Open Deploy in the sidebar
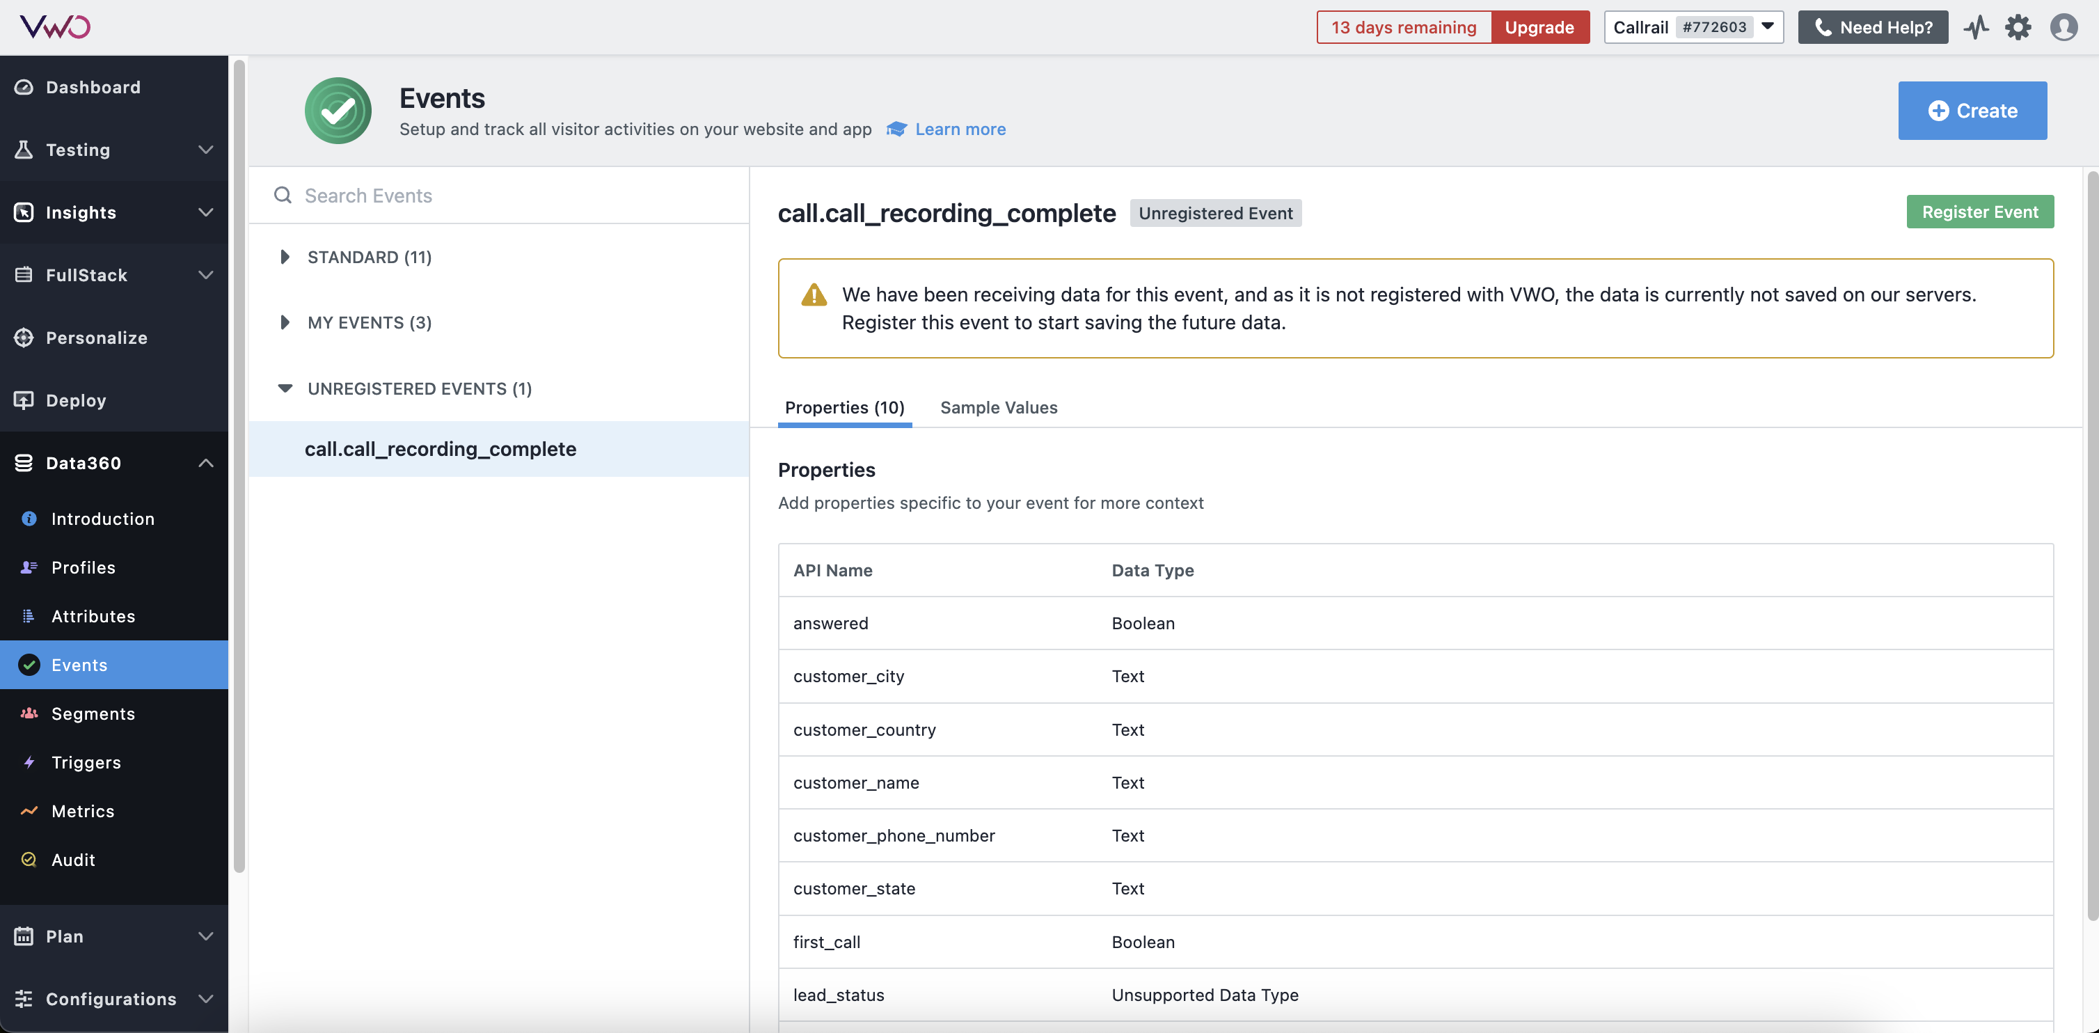The height and width of the screenshot is (1033, 2099). (76, 400)
